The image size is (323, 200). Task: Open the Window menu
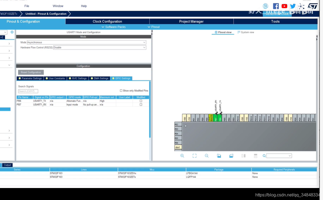(58, 6)
